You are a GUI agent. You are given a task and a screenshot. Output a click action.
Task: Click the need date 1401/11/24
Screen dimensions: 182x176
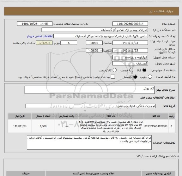click(x=20, y=126)
